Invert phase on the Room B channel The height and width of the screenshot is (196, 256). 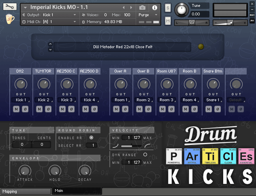(x=194, y=109)
